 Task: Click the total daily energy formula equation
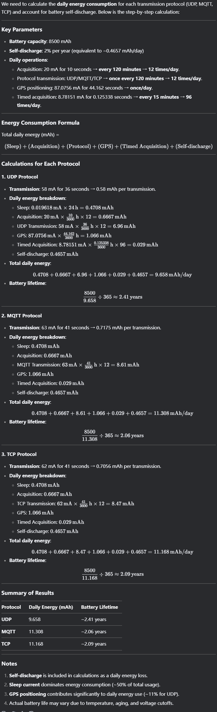(x=109, y=146)
